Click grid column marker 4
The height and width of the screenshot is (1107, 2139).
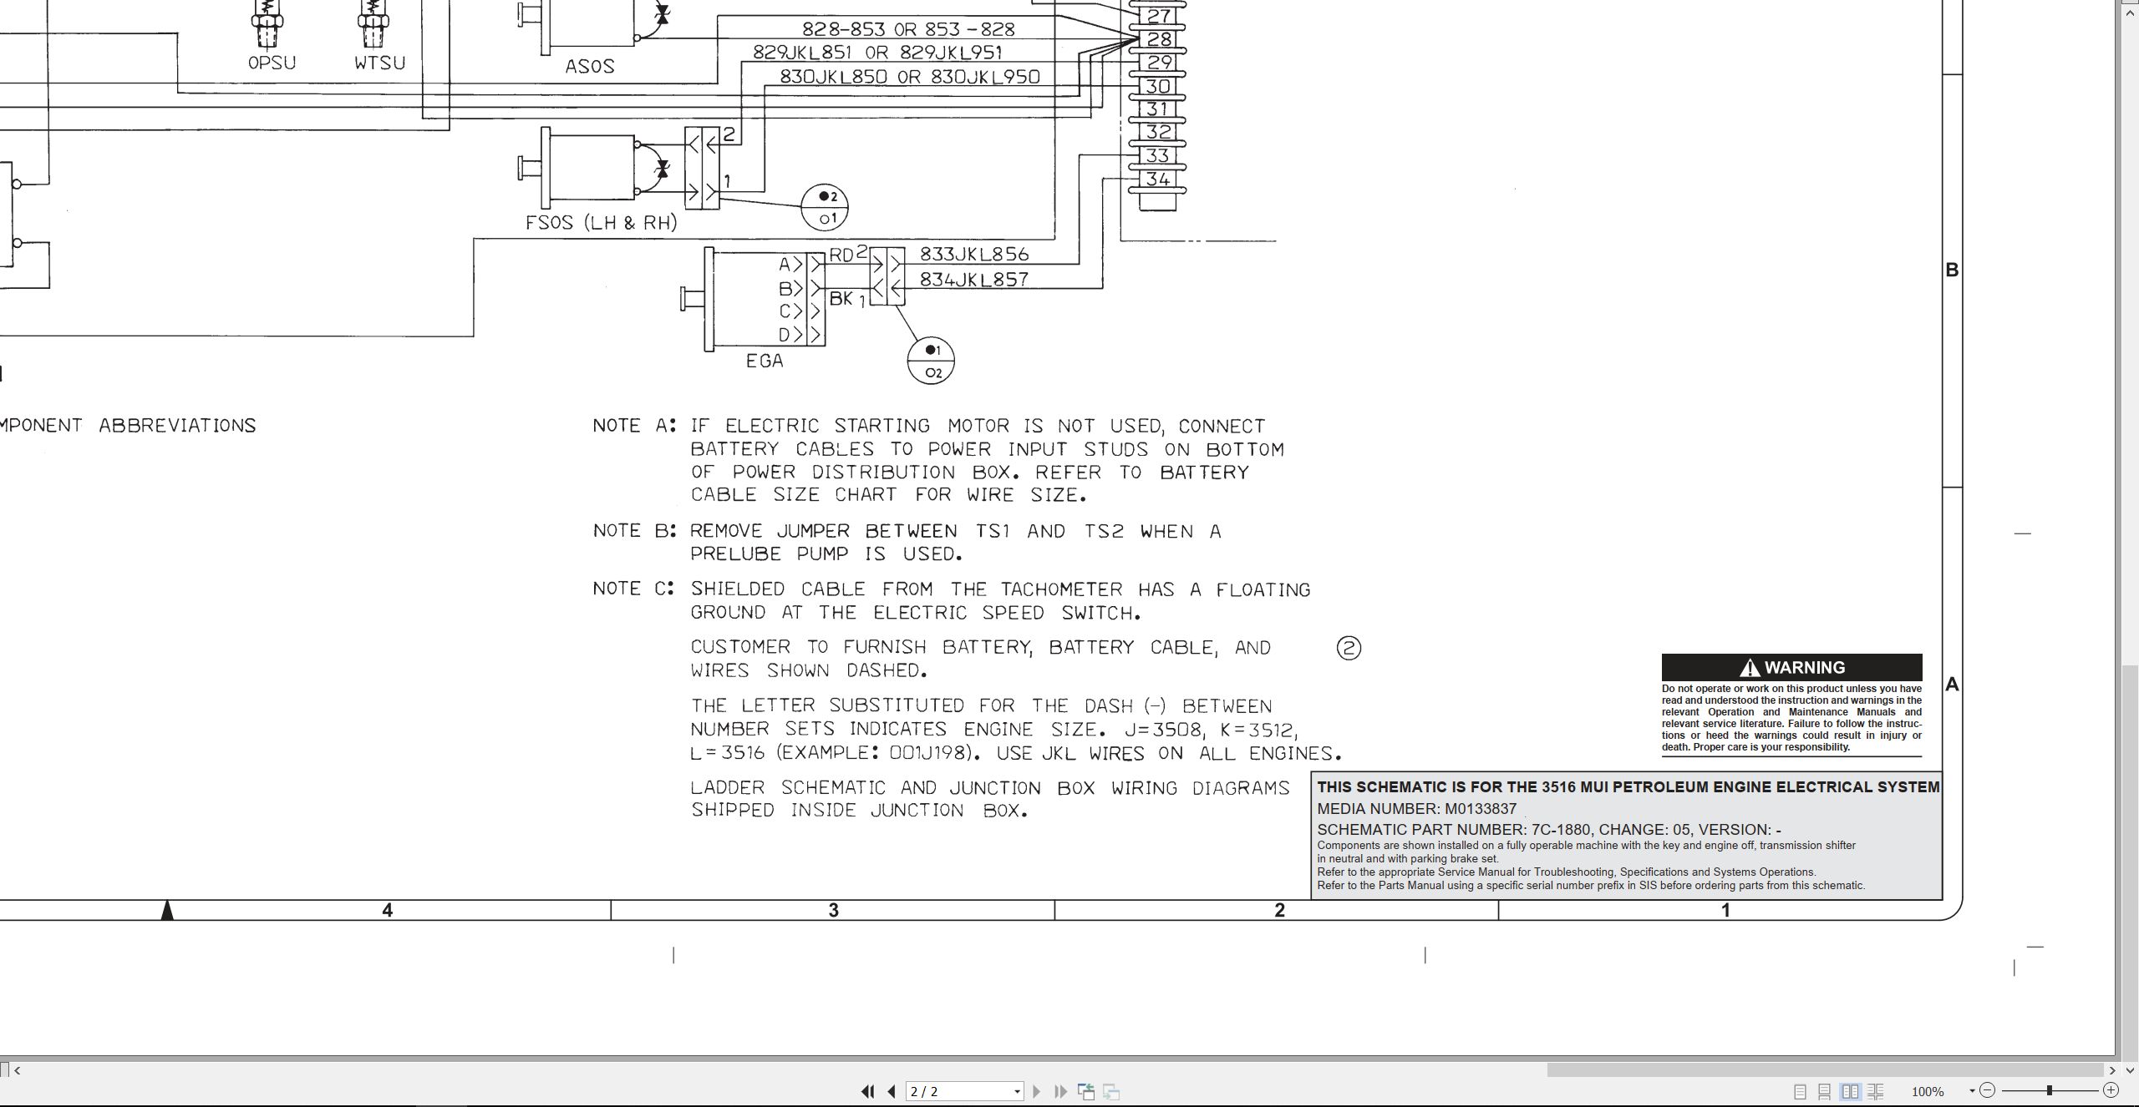[x=387, y=910]
